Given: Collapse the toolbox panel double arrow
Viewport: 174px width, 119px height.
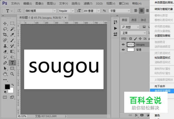Looking at the screenshot, I should coord(3,16).
